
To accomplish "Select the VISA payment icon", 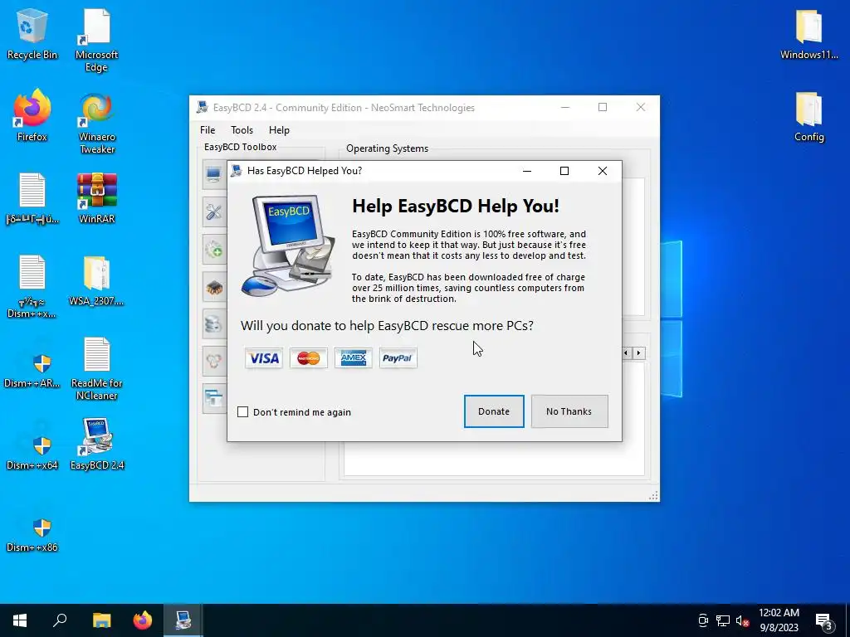I will pyautogui.click(x=264, y=358).
